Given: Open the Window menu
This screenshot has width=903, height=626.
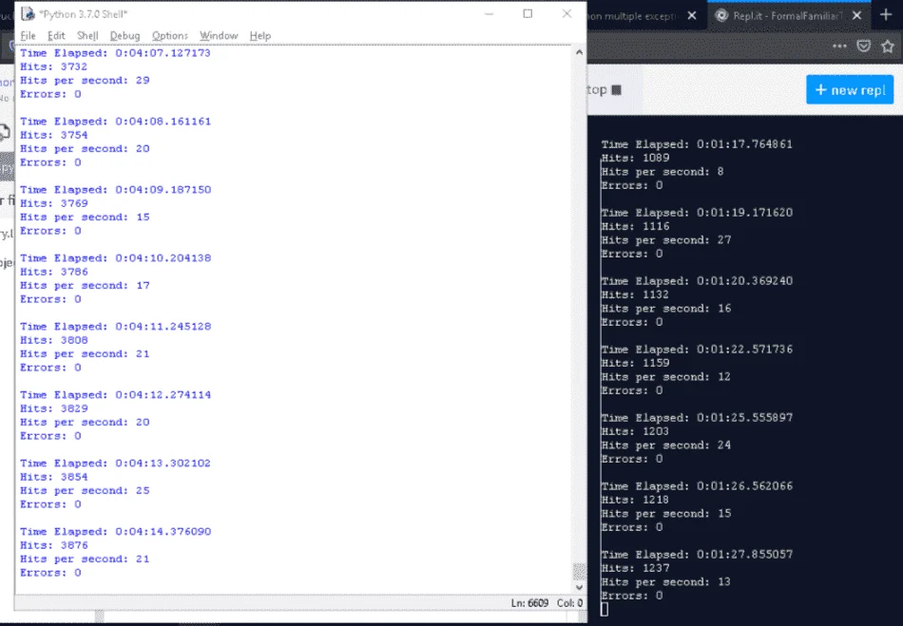Looking at the screenshot, I should click(x=219, y=36).
